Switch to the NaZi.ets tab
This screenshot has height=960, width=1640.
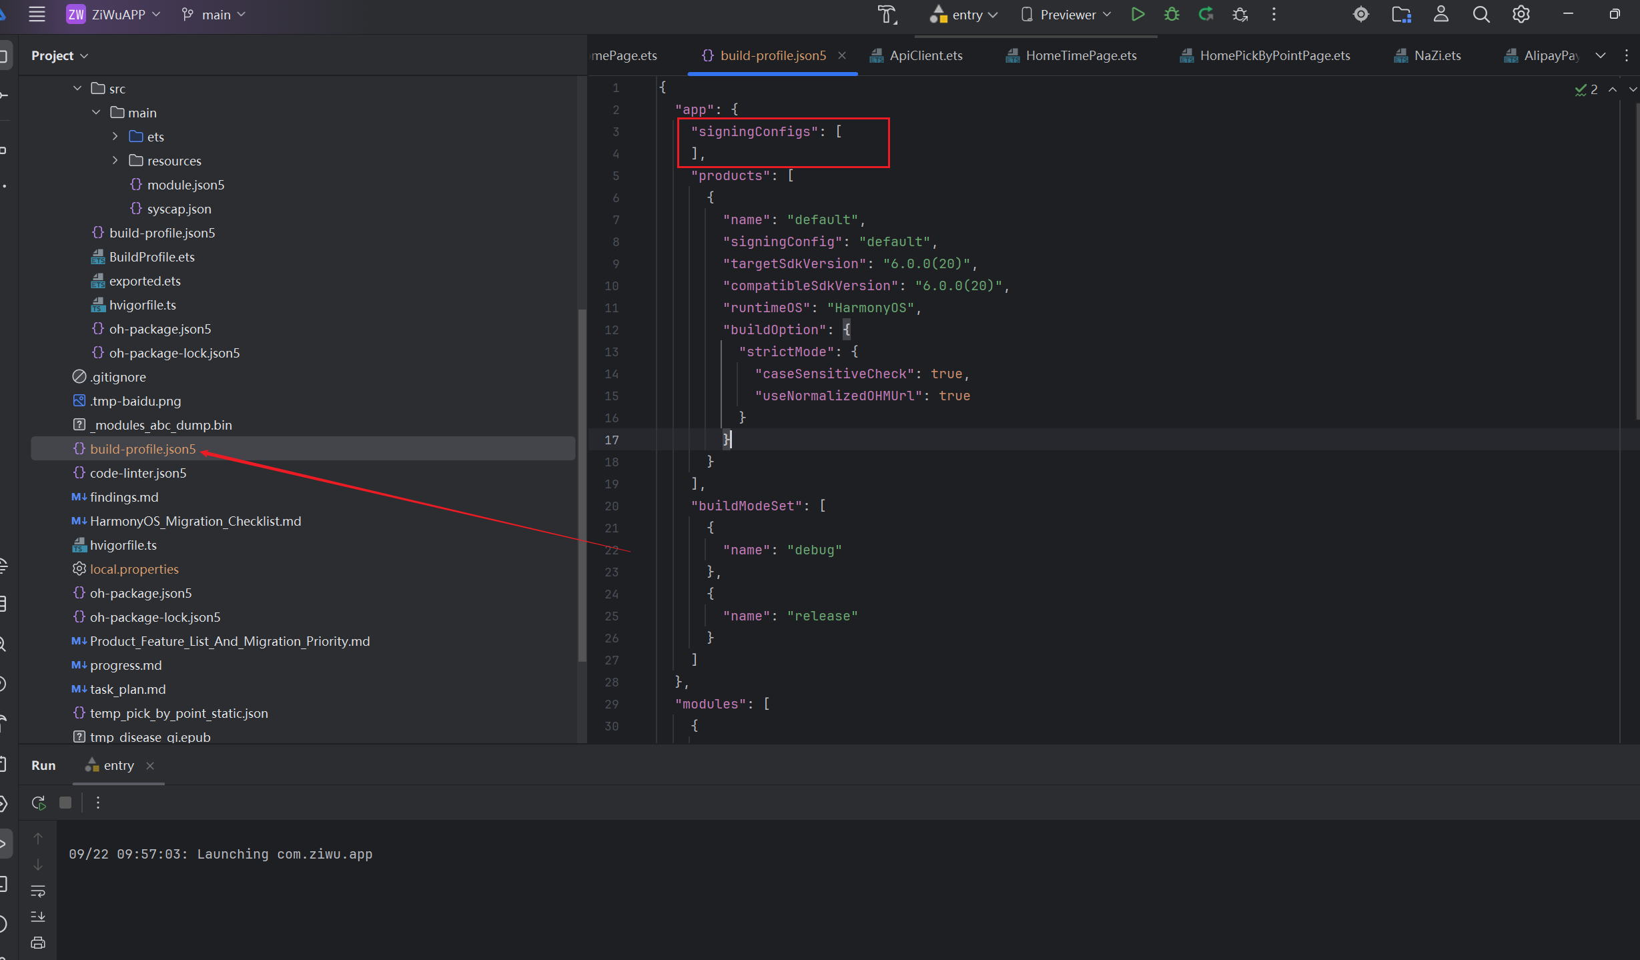tap(1428, 55)
